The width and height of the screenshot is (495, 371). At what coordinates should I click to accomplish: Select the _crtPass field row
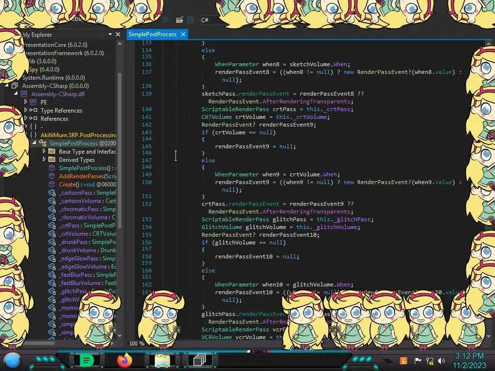(82, 225)
